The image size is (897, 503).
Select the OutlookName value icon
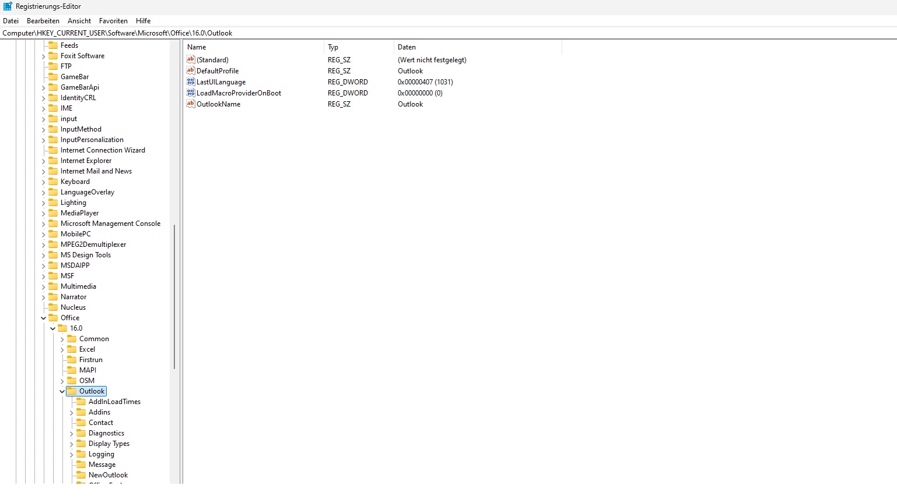coord(190,104)
